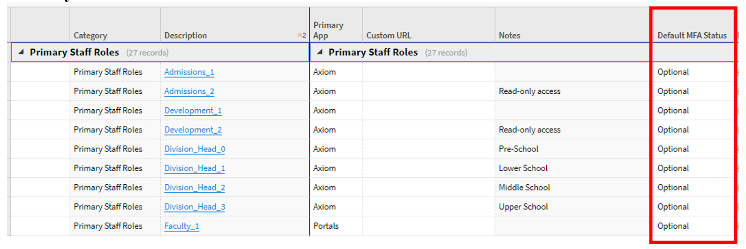The width and height of the screenshot is (746, 249).
Task: Select the Upper School notes cell
Action: [x=523, y=207]
